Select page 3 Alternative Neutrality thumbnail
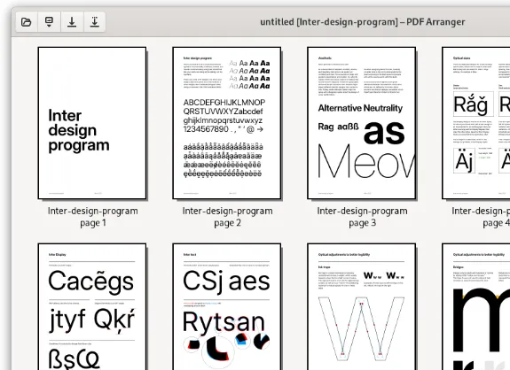 pos(361,123)
